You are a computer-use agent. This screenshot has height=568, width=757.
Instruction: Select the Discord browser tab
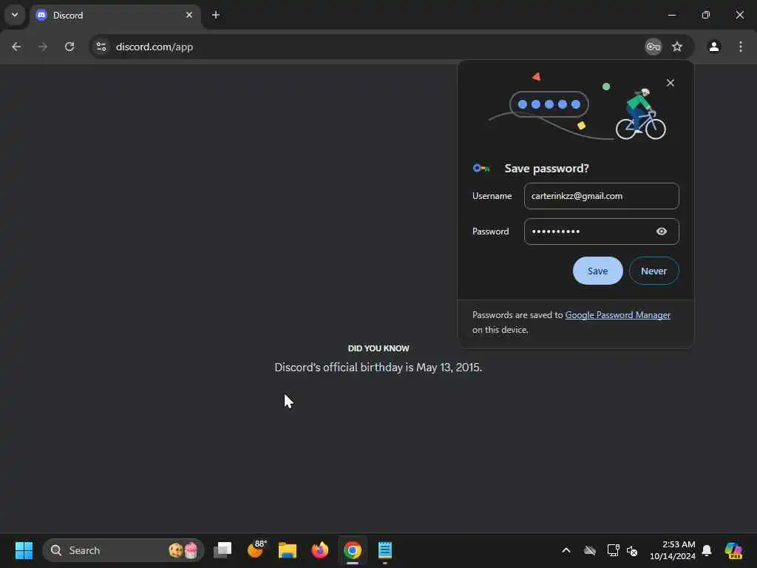(x=115, y=16)
